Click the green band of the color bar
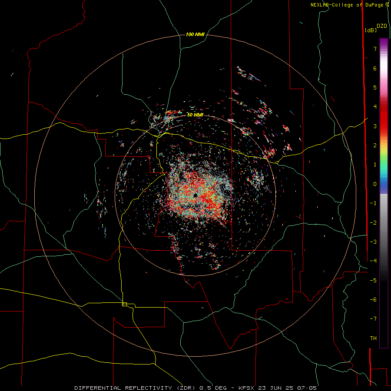The width and height of the screenshot is (391, 391). tap(384, 159)
